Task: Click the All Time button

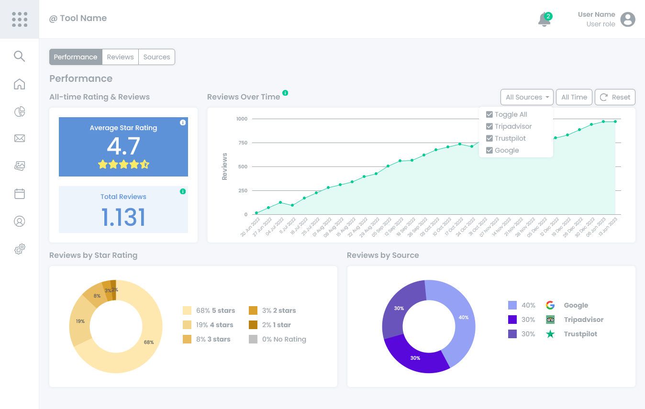Action: (574, 97)
